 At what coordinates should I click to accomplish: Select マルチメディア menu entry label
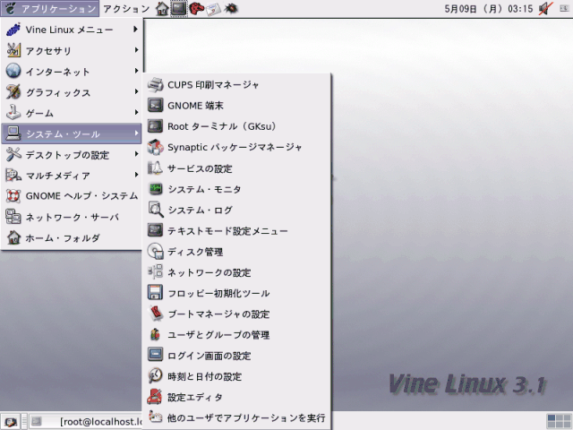pyautogui.click(x=58, y=176)
